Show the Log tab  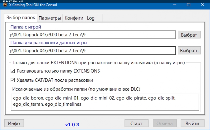(x=91, y=18)
